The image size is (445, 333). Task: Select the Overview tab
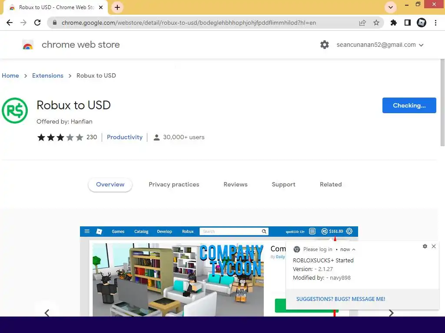(110, 184)
